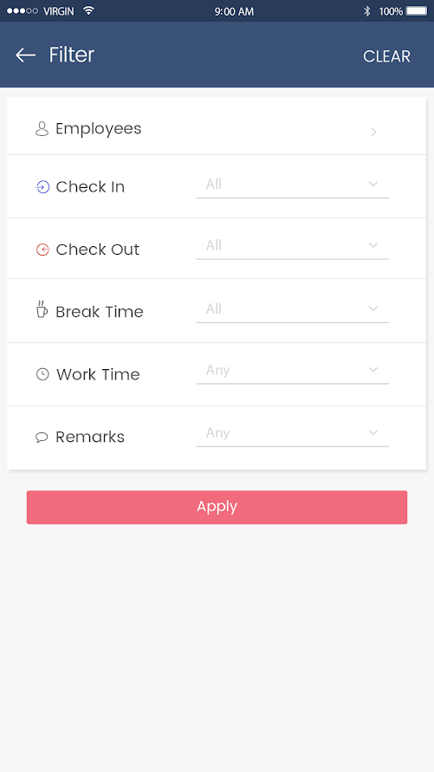Click the blue Check In icon
Image resolution: width=434 pixels, height=772 pixels.
point(42,187)
